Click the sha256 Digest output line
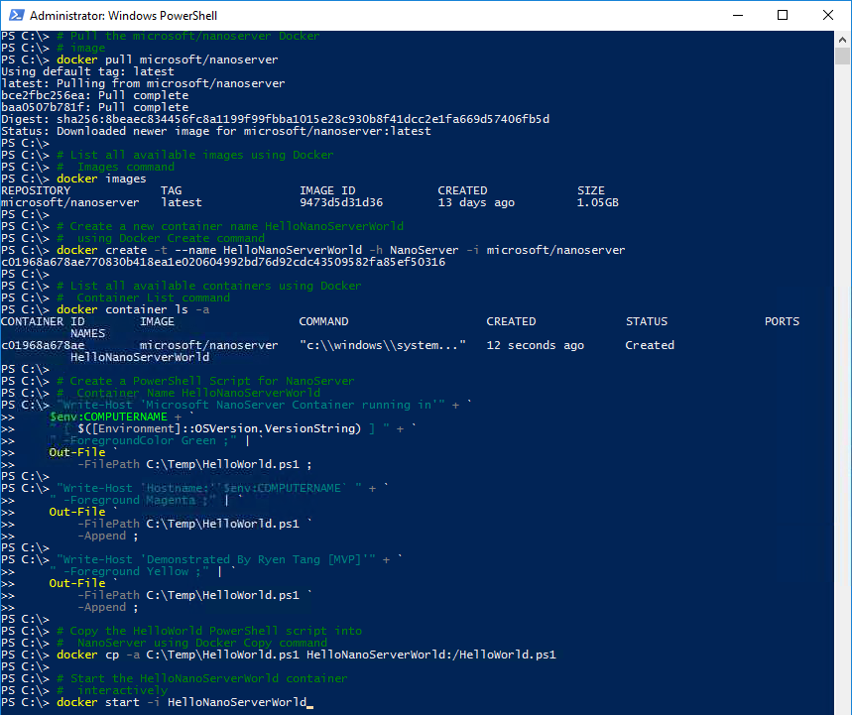 (x=275, y=120)
